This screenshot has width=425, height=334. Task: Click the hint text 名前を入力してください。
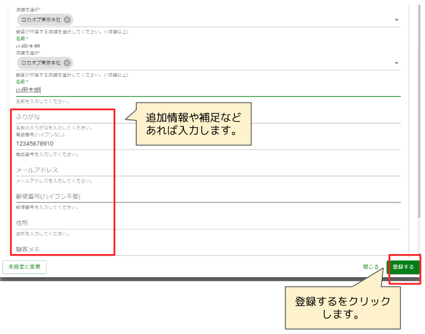pos(42,101)
